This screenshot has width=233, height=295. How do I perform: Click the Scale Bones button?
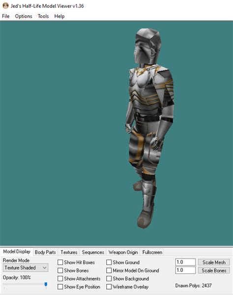214,270
